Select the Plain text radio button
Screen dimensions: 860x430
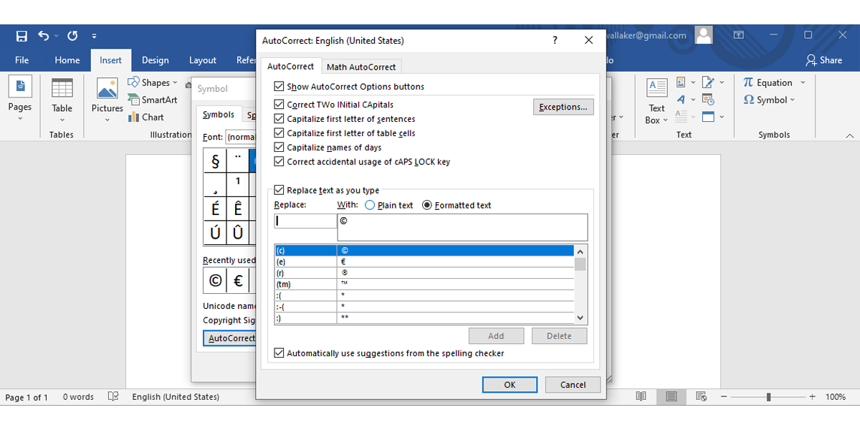pyautogui.click(x=371, y=205)
